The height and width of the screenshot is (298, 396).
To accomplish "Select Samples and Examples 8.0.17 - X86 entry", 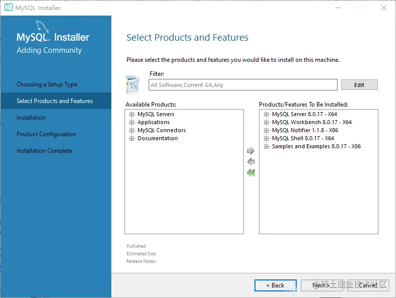I will (x=316, y=146).
